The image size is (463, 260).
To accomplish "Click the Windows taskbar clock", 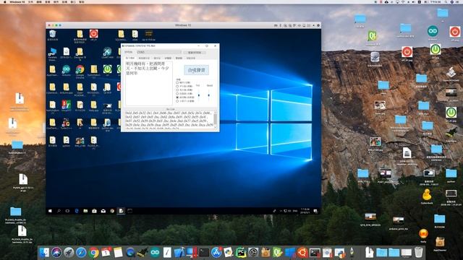I will [305, 211].
